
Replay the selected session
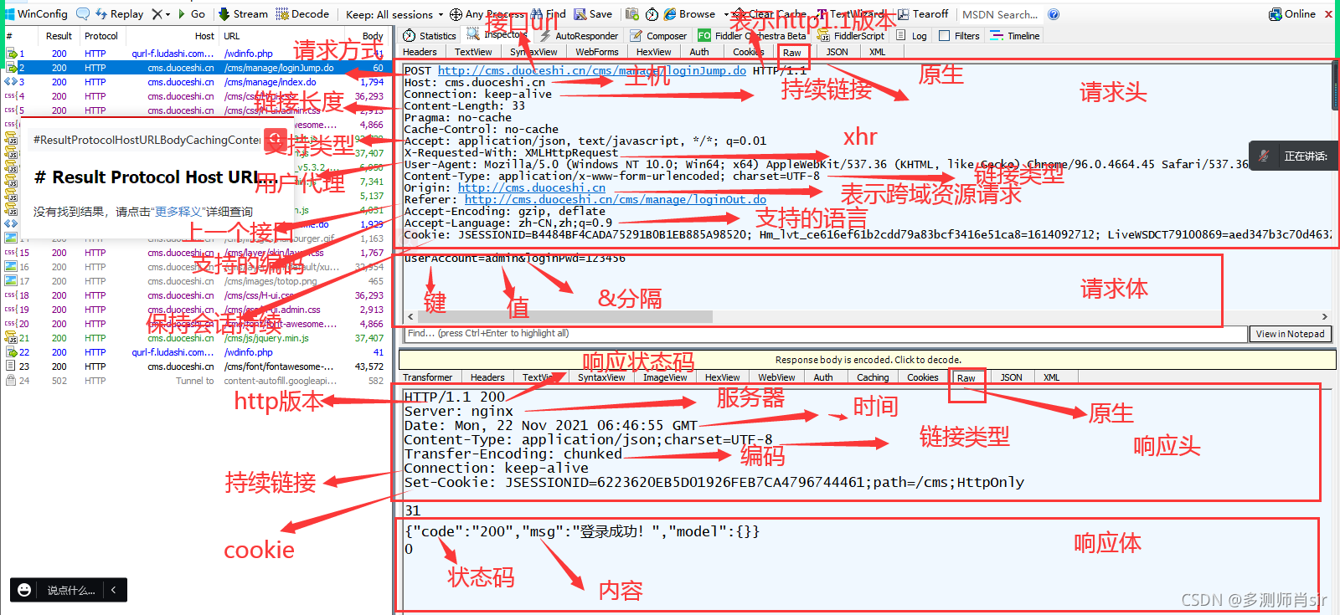(119, 14)
